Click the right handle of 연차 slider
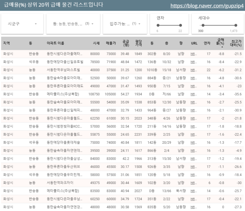The width and height of the screenshot is (245, 211). coord(180,25)
